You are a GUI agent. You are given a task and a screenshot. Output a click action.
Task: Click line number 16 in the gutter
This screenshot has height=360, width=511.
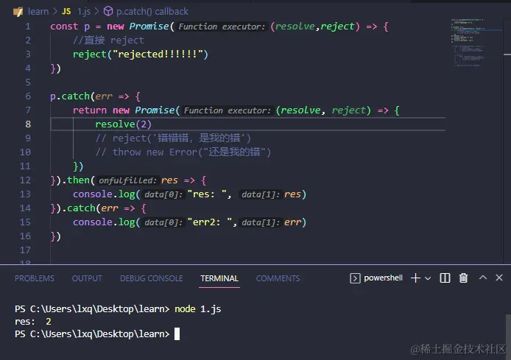tap(25, 236)
